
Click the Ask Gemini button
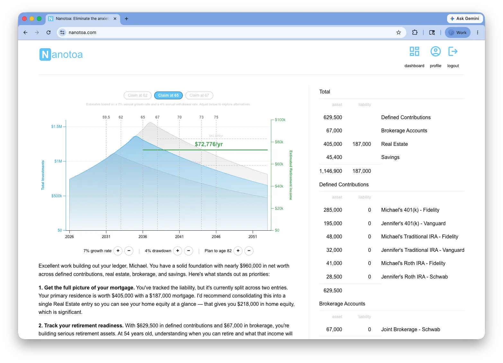click(x=464, y=19)
